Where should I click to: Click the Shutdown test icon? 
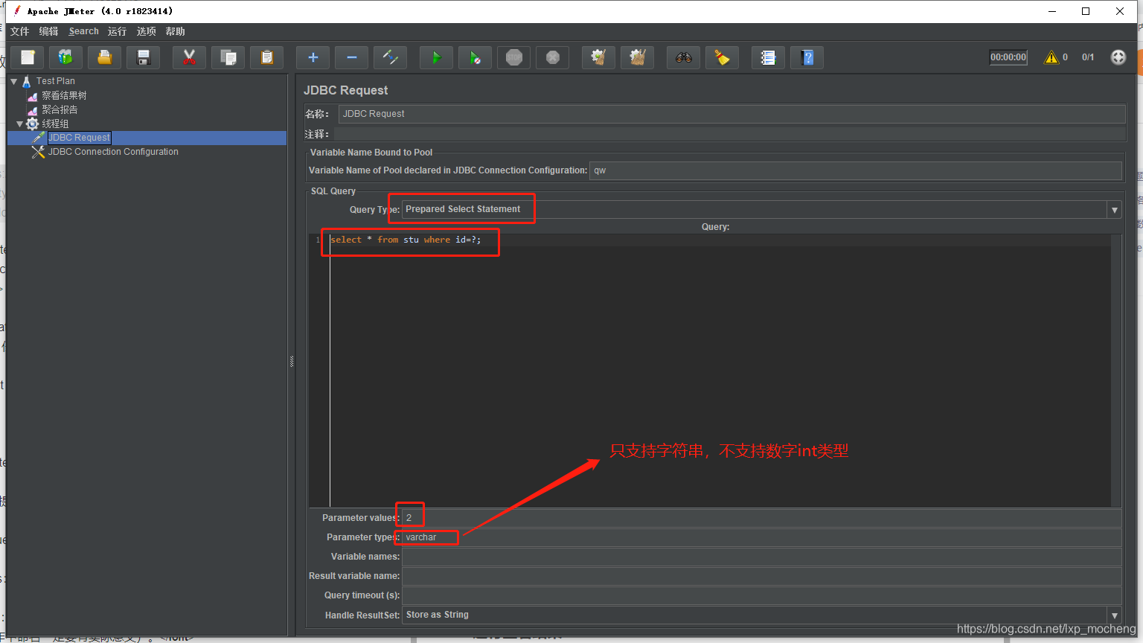click(x=553, y=57)
